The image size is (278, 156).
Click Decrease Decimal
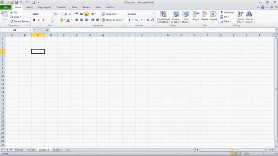pos(152,20)
